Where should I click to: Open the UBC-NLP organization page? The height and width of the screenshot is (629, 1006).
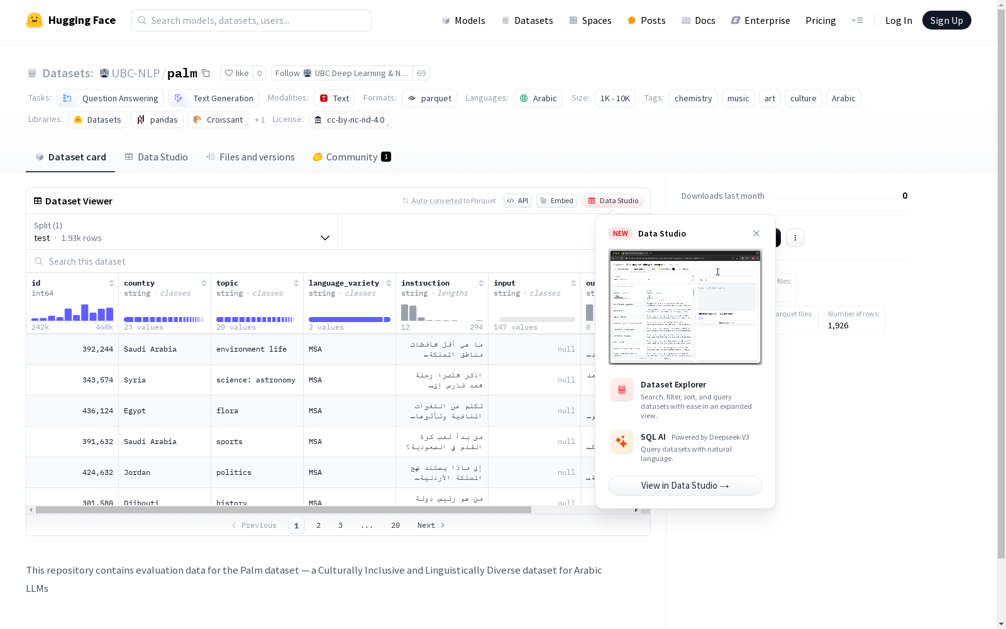tap(136, 73)
